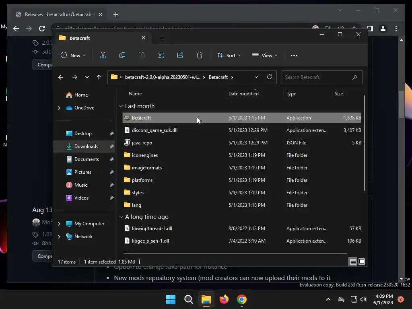Open Pictures in navigation pane
Image resolution: width=412 pixels, height=309 pixels.
click(83, 172)
